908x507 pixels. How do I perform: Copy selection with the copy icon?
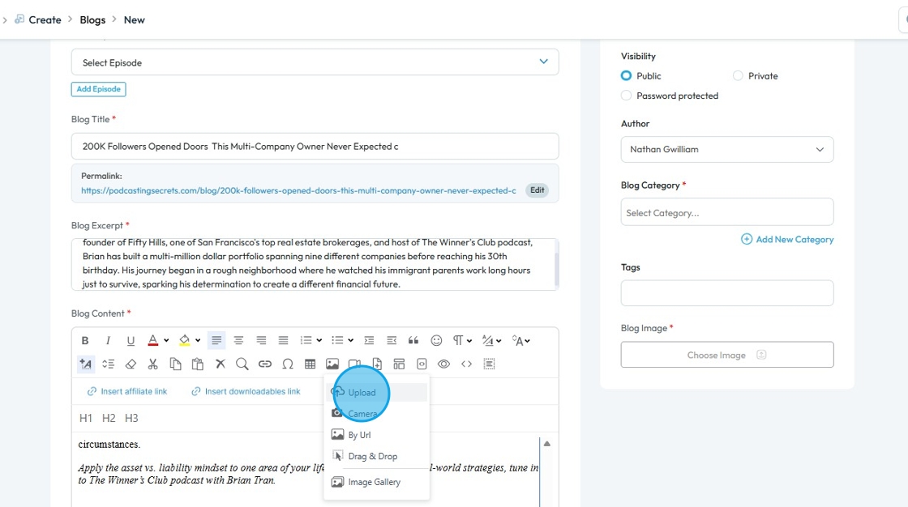(175, 364)
